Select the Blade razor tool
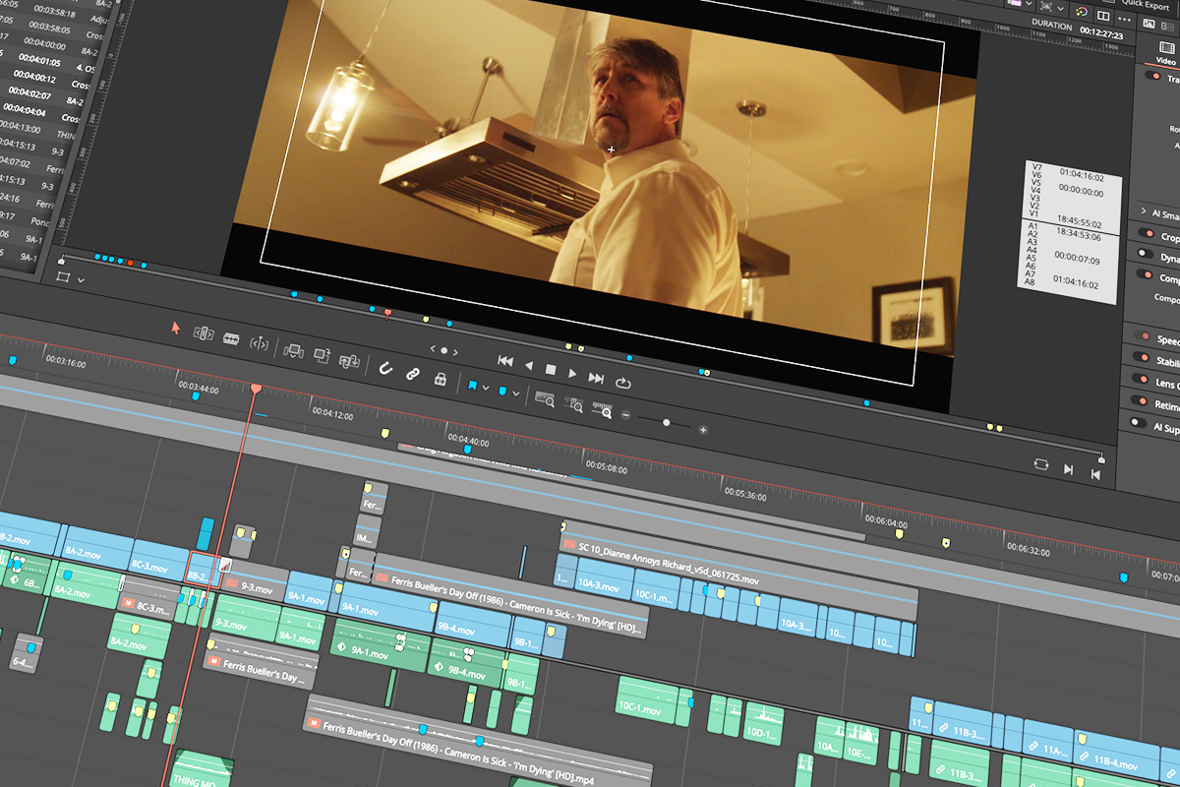 coord(231,338)
